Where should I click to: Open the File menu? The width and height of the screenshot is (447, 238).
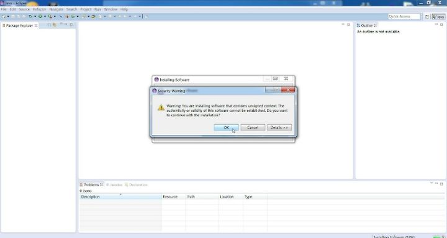(4, 9)
